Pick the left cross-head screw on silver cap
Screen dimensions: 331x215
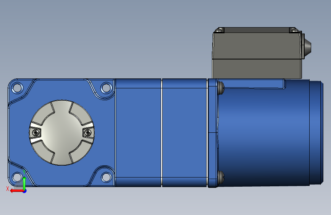pos(36,133)
